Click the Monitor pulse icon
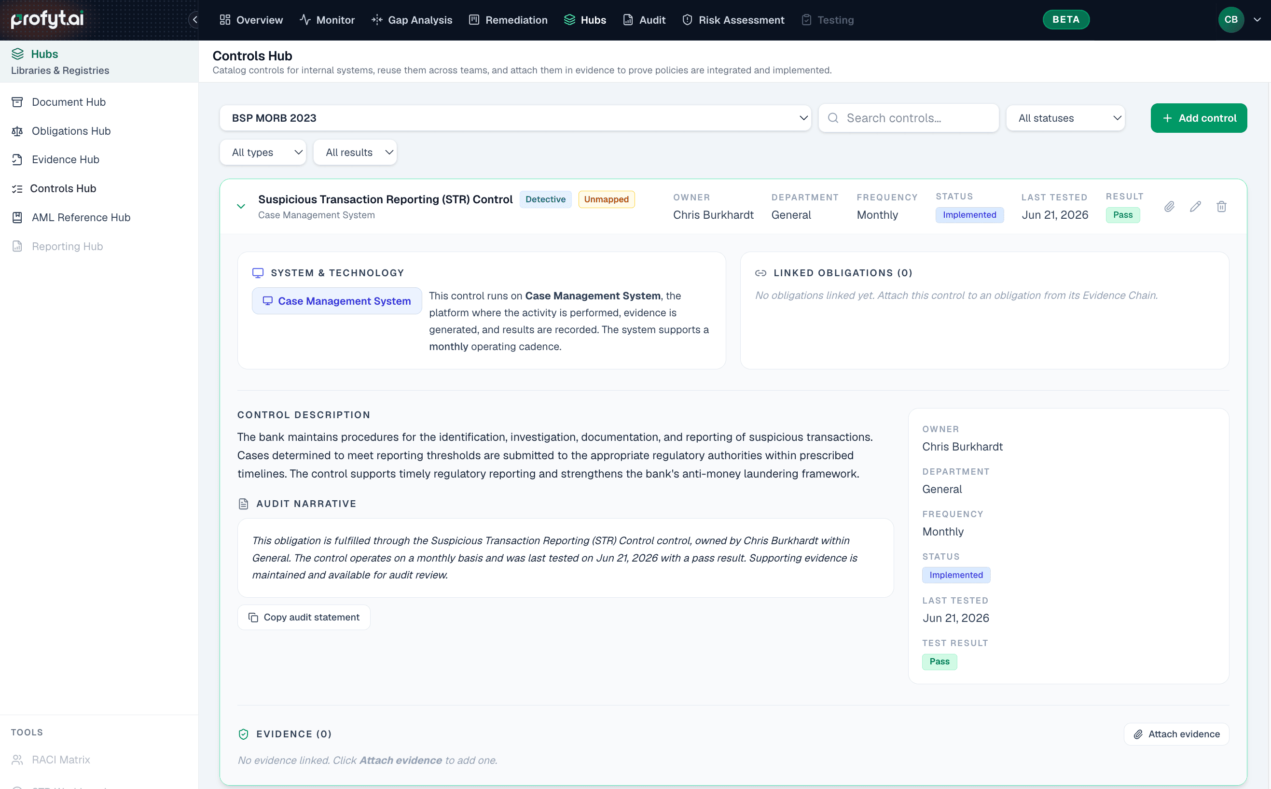This screenshot has height=789, width=1271. [x=305, y=20]
